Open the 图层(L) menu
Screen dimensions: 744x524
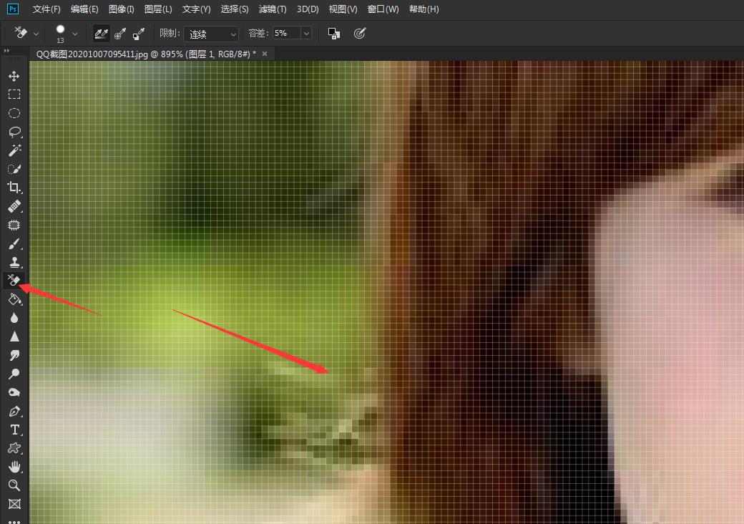[158, 9]
